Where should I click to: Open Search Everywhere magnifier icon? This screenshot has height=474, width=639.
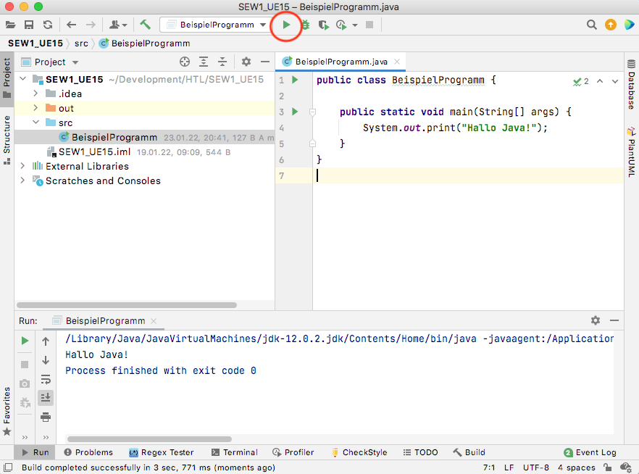coord(592,25)
